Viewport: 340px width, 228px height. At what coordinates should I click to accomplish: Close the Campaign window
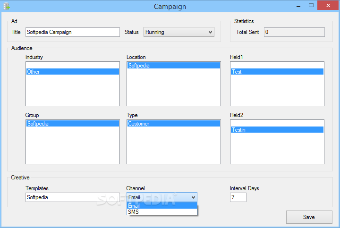tap(328, 5)
